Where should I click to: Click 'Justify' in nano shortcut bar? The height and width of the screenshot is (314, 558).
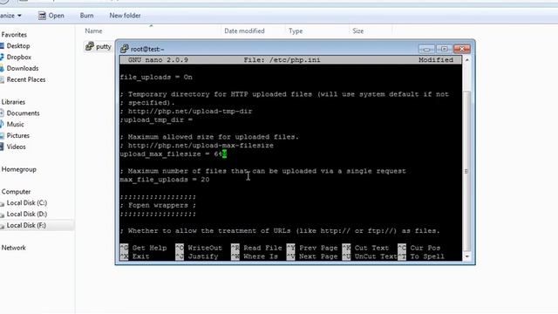[x=203, y=256]
